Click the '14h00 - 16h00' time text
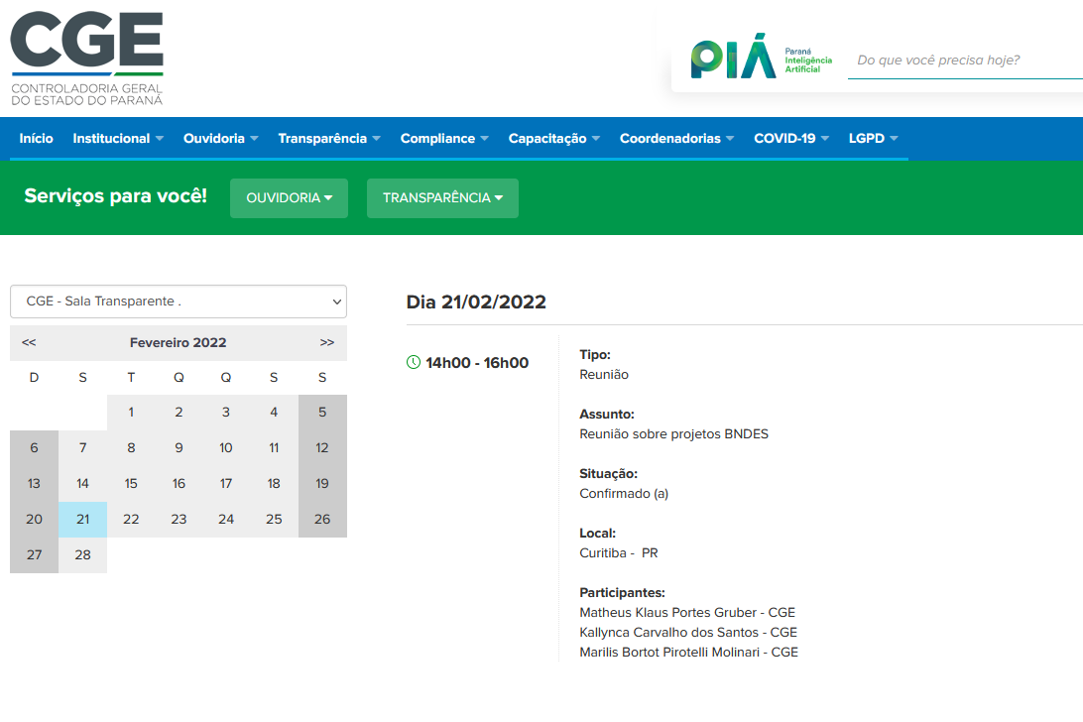Image resolution: width=1083 pixels, height=722 pixels. (x=477, y=363)
